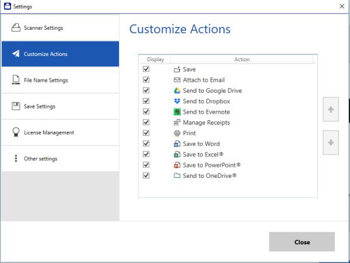This screenshot has width=350, height=263.
Task: Click the Dropbox icon in actions list
Action: point(177,101)
